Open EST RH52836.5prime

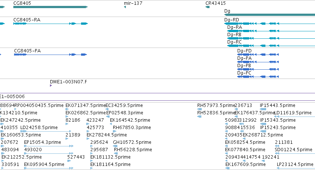(x=216, y=113)
